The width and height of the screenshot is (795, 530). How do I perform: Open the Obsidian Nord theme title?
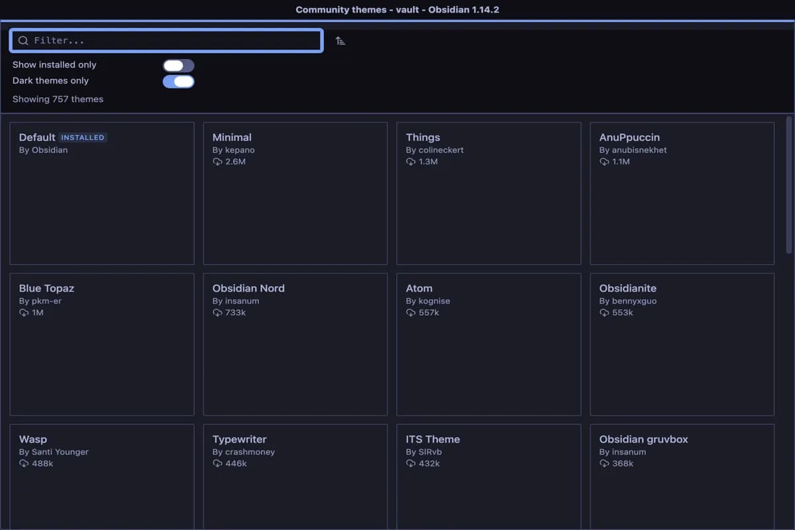click(248, 288)
